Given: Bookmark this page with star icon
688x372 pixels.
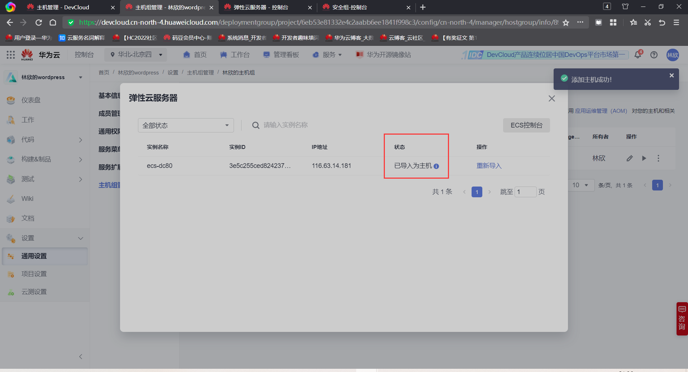Looking at the screenshot, I should 566,23.
